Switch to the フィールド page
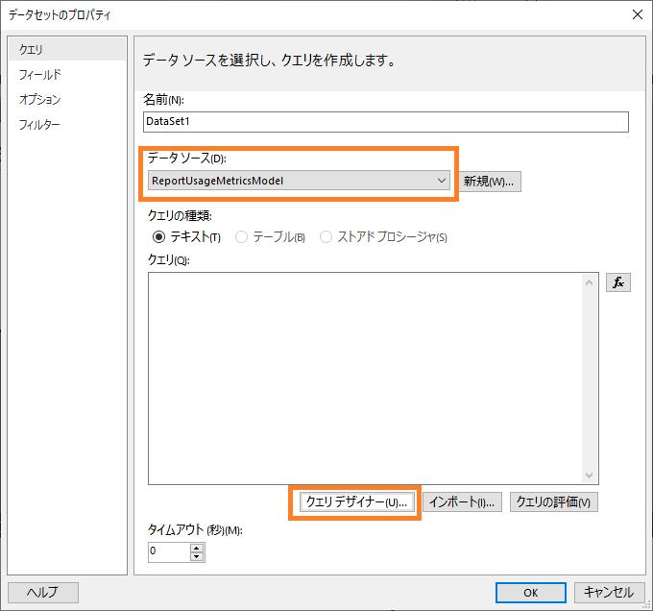Viewport: 653px width, 611px height. [66, 75]
